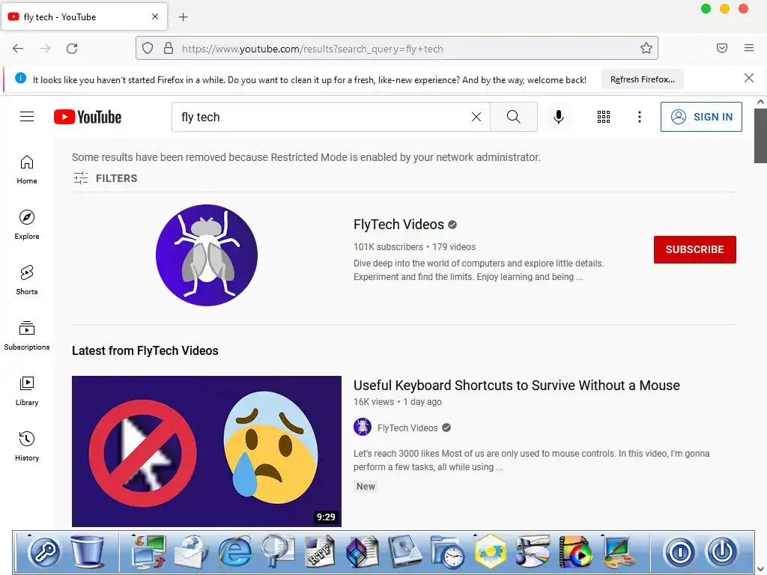
Task: Click the magnifier search button
Action: click(514, 117)
